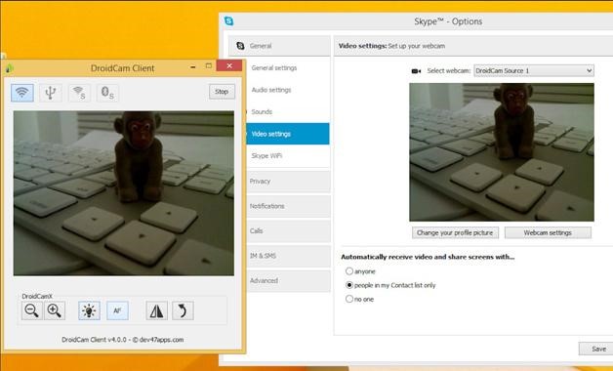The width and height of the screenshot is (613, 371).
Task: Expand the Notifications section
Action: point(289,206)
